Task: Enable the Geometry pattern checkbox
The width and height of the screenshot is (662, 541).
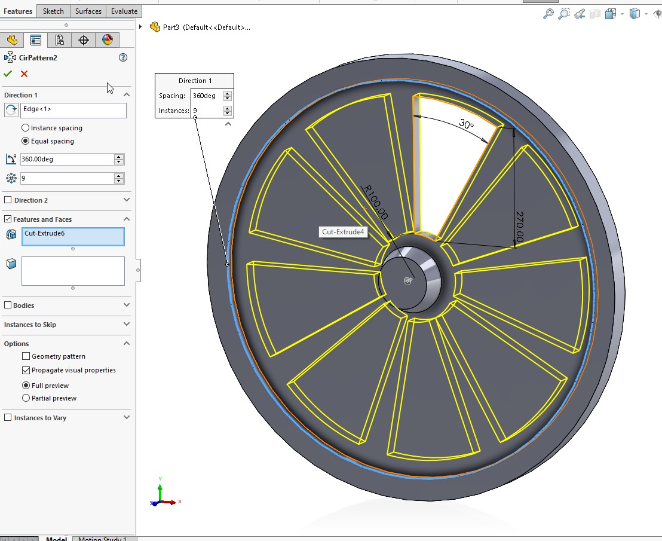Action: [26, 356]
